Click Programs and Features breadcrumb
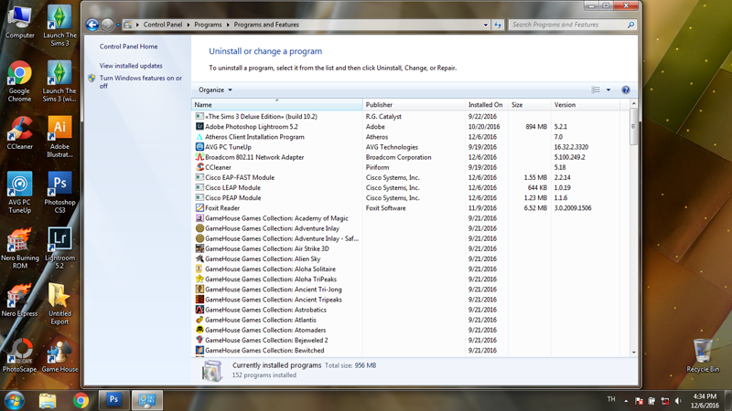 click(266, 25)
